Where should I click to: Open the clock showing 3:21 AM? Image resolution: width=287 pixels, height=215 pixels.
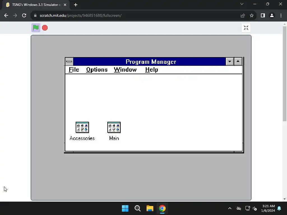click(268, 208)
